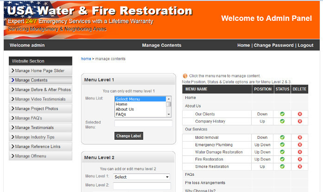Click delete icon for Company History
323x192 pixels.
(x=300, y=121)
